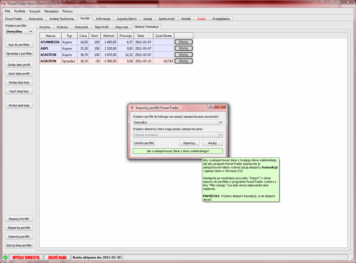Open the Sygnały/Alerty tab
The image size is (356, 263).
(127, 19)
